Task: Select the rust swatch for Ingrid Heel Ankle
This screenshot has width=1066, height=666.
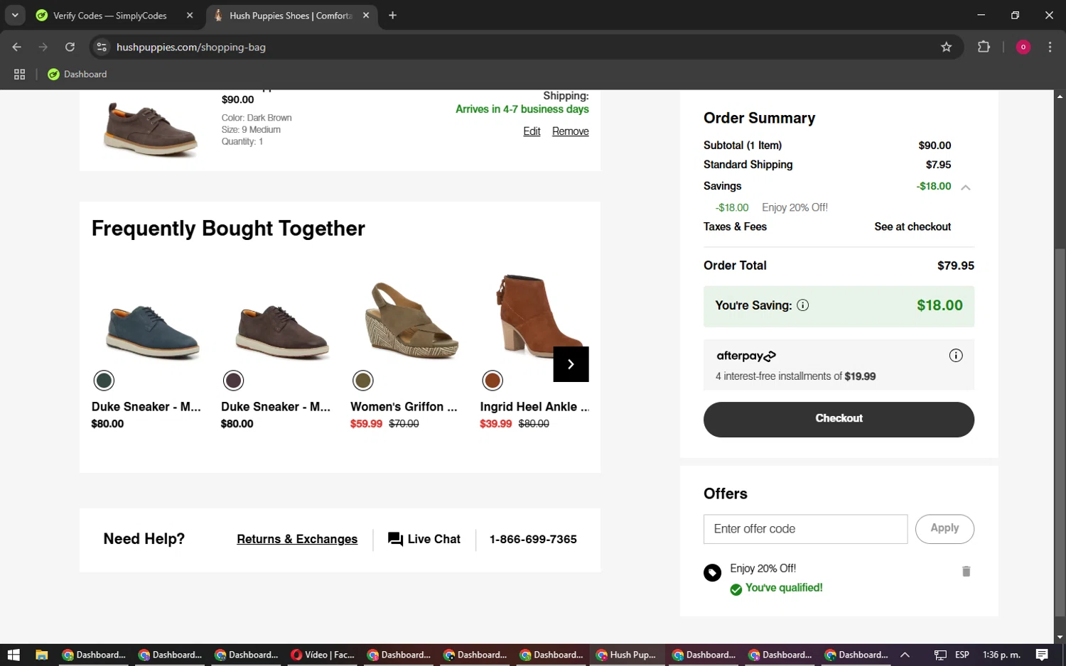Action: coord(492,381)
